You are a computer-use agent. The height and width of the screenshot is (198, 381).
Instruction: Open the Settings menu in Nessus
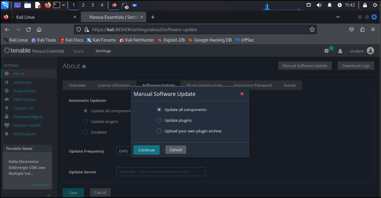pyautogui.click(x=103, y=51)
